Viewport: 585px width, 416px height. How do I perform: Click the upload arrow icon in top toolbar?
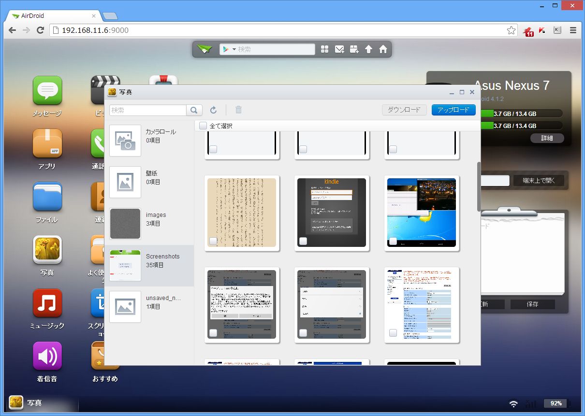pos(368,49)
